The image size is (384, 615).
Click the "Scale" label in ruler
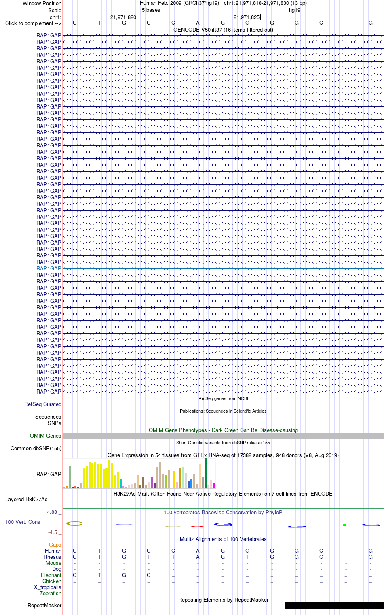pos(55,10)
